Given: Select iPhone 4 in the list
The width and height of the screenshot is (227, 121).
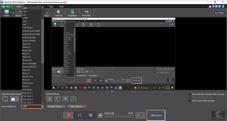Looking at the screenshot, I should (x=31, y=54).
